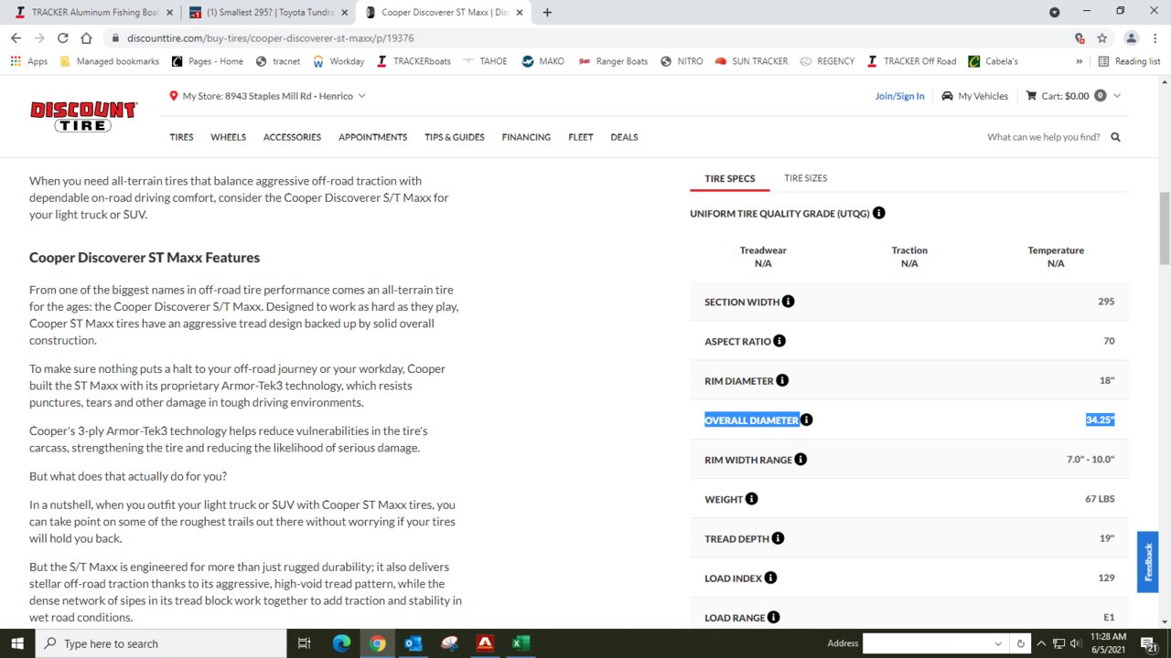Click the taskbar Address input field
This screenshot has width=1171, height=658.
tap(927, 643)
